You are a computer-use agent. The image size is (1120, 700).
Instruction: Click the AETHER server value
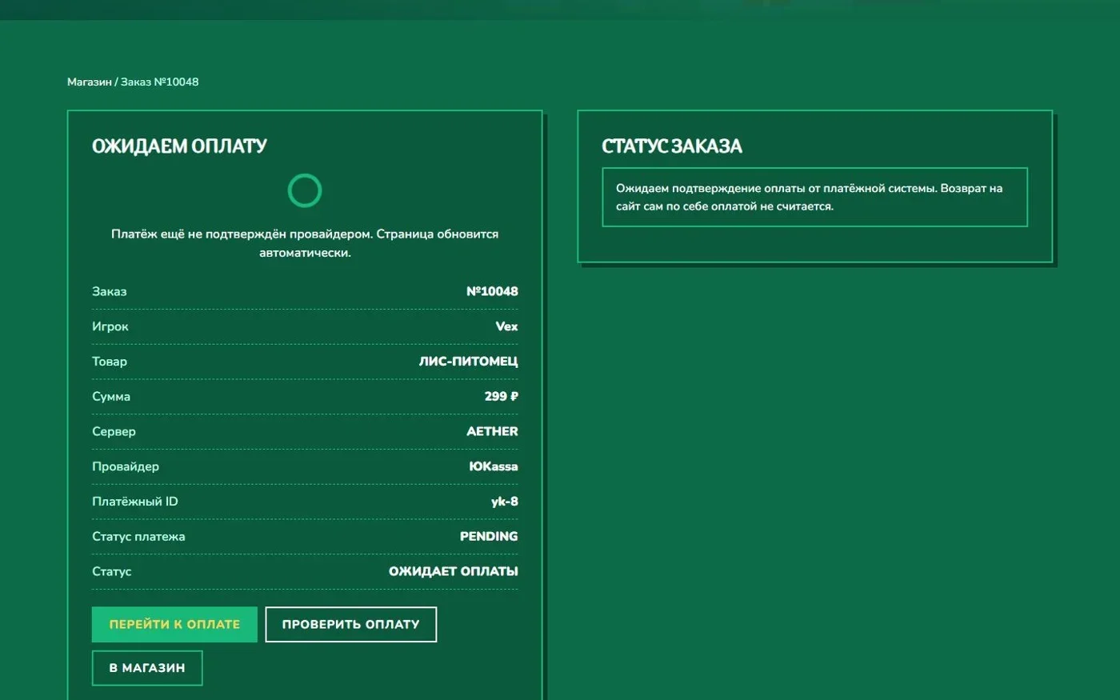pyautogui.click(x=492, y=431)
